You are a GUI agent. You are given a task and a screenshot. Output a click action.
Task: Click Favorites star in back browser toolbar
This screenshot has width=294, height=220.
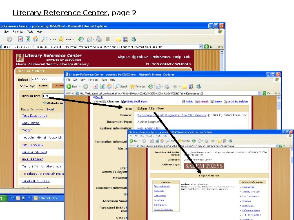pos(61,39)
